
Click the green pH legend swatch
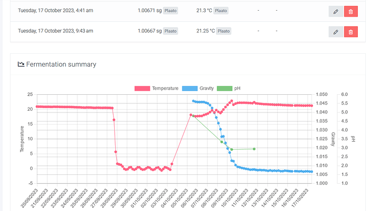coord(225,88)
